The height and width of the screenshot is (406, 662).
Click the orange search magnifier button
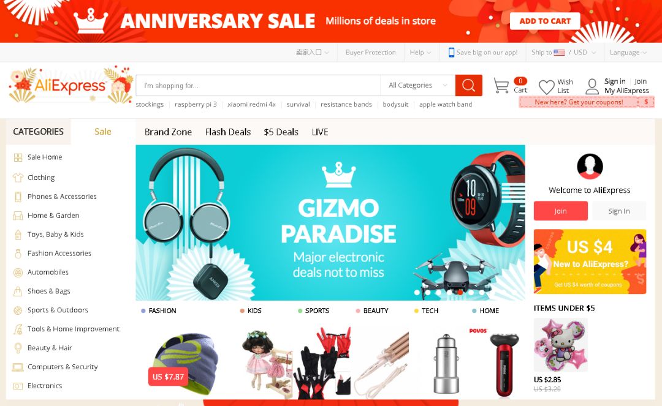coord(469,85)
